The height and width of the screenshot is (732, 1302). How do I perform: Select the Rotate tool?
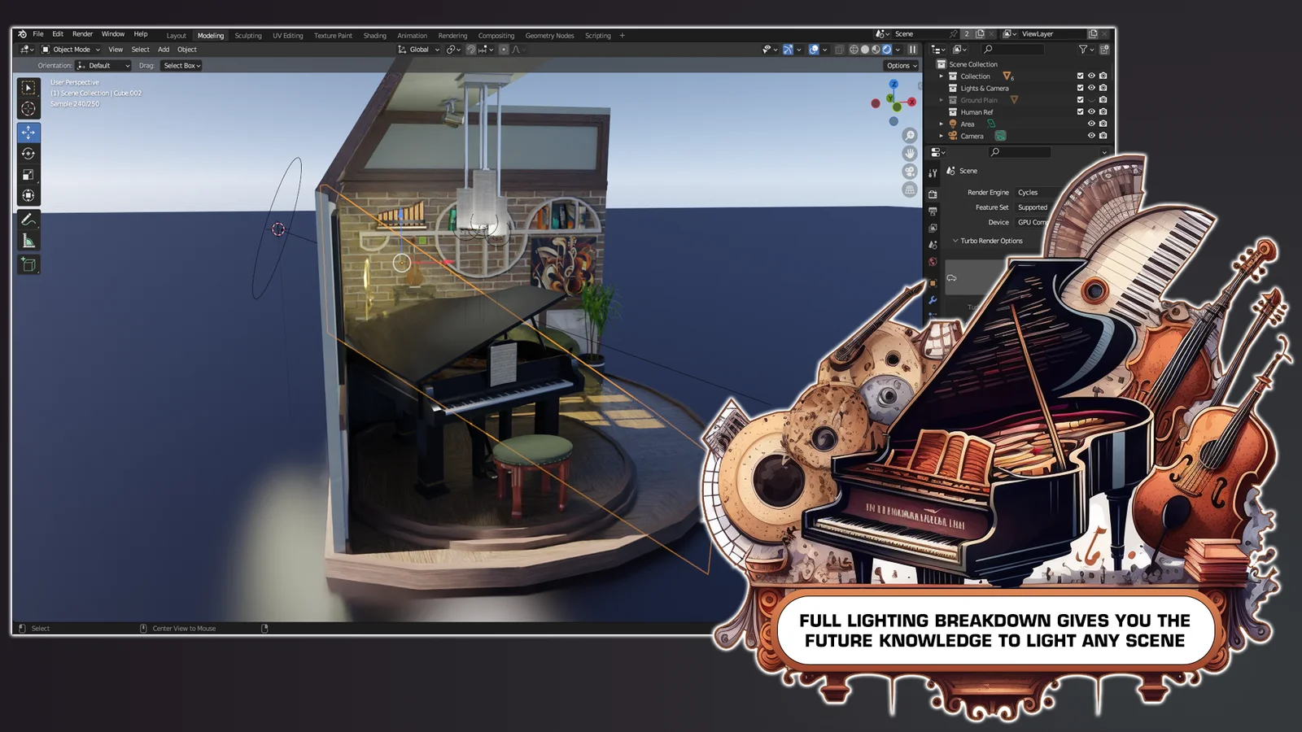click(x=28, y=152)
